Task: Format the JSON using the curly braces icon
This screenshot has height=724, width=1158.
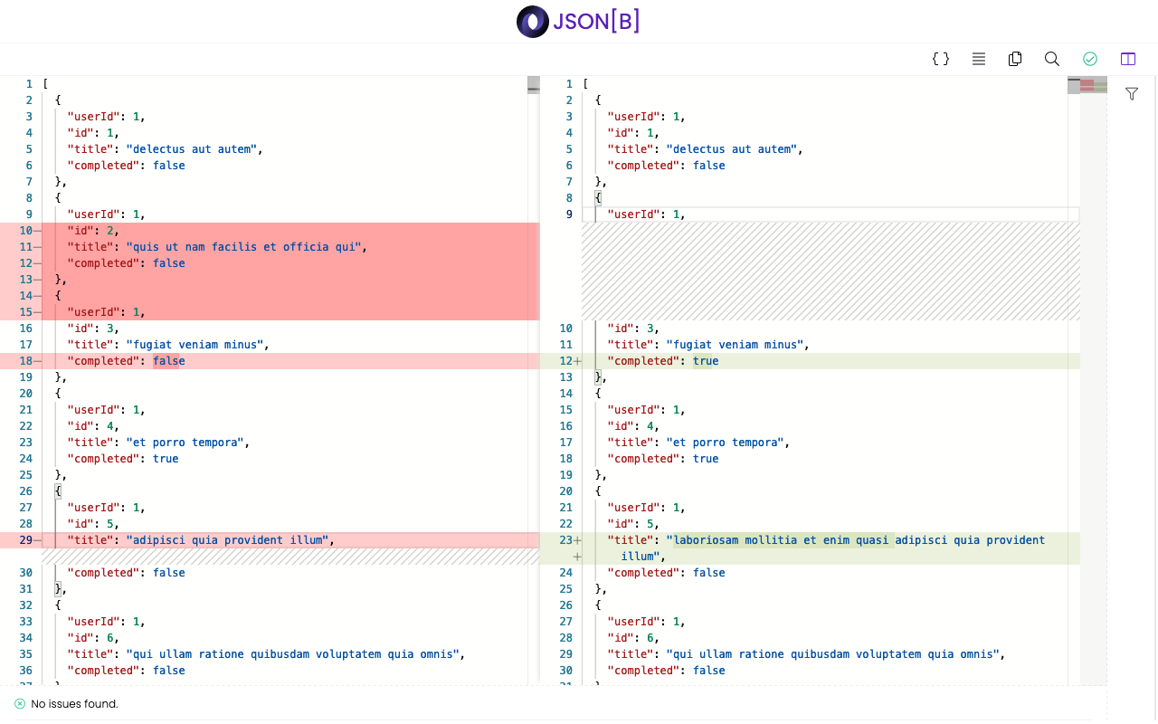Action: (x=941, y=59)
